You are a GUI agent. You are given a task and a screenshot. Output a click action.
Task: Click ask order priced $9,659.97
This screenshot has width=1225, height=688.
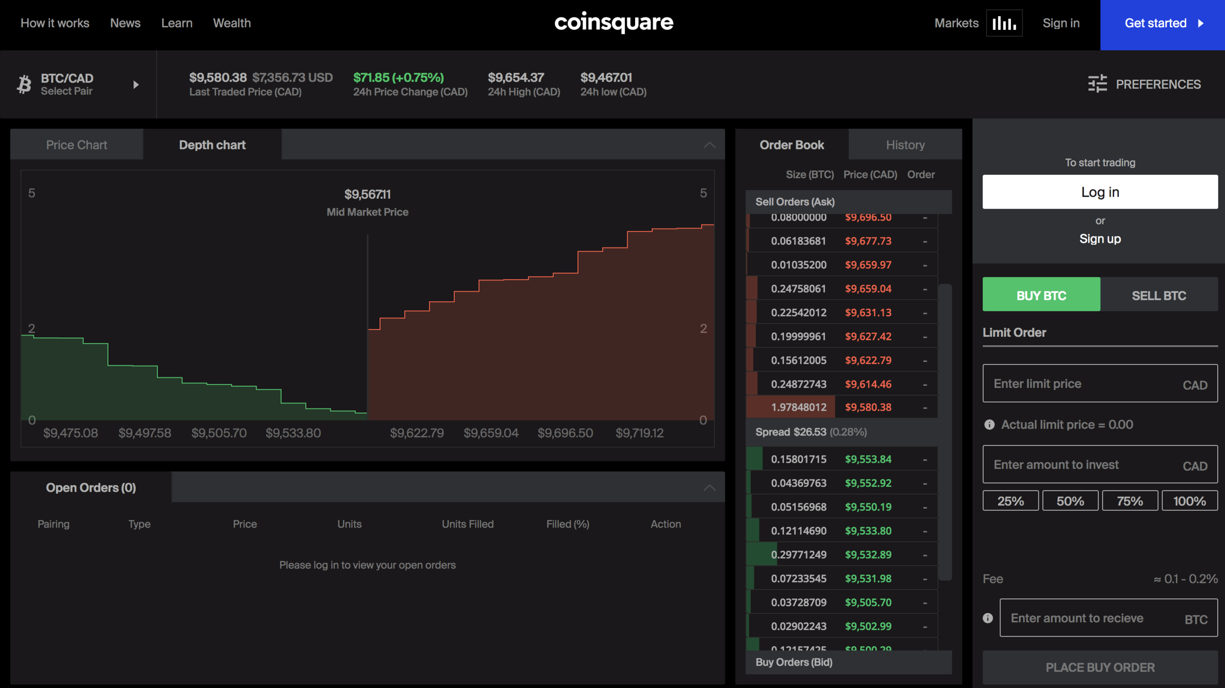[x=842, y=265]
